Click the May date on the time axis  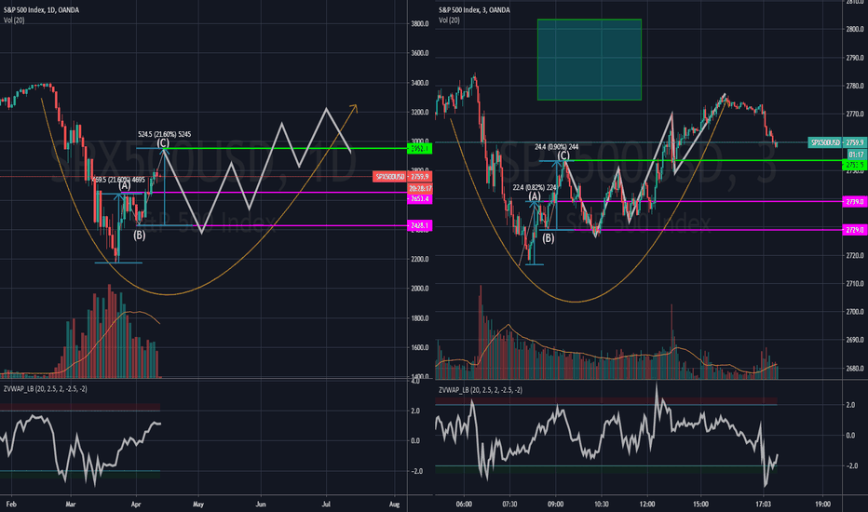coord(198,505)
